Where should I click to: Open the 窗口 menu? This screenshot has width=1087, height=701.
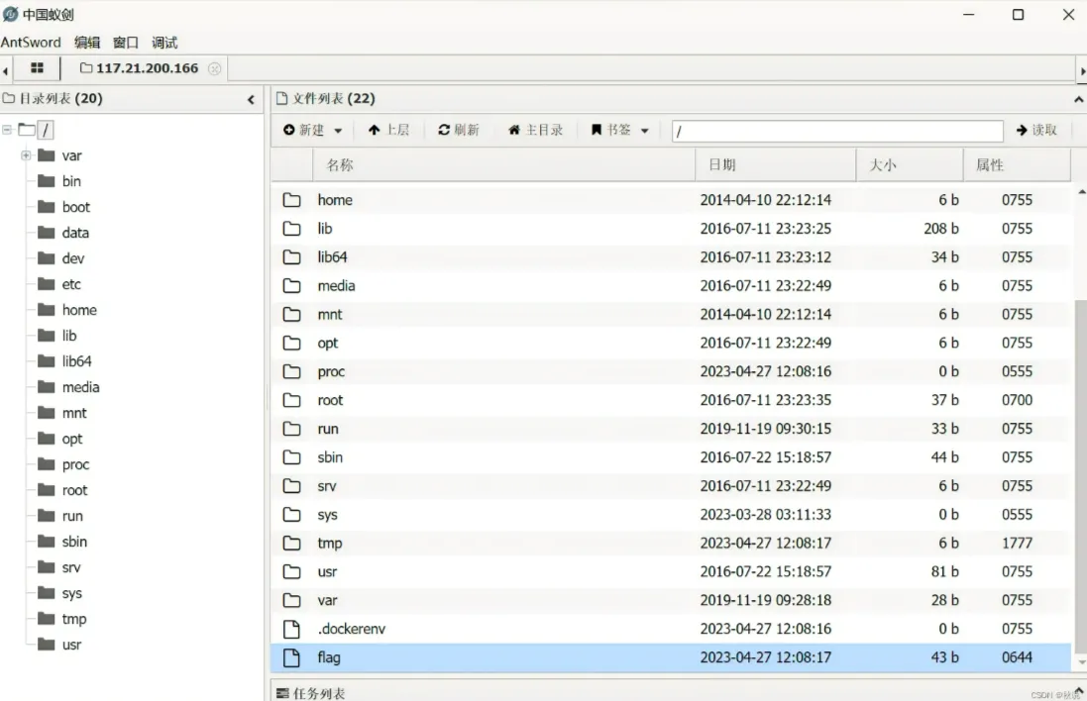pos(126,43)
